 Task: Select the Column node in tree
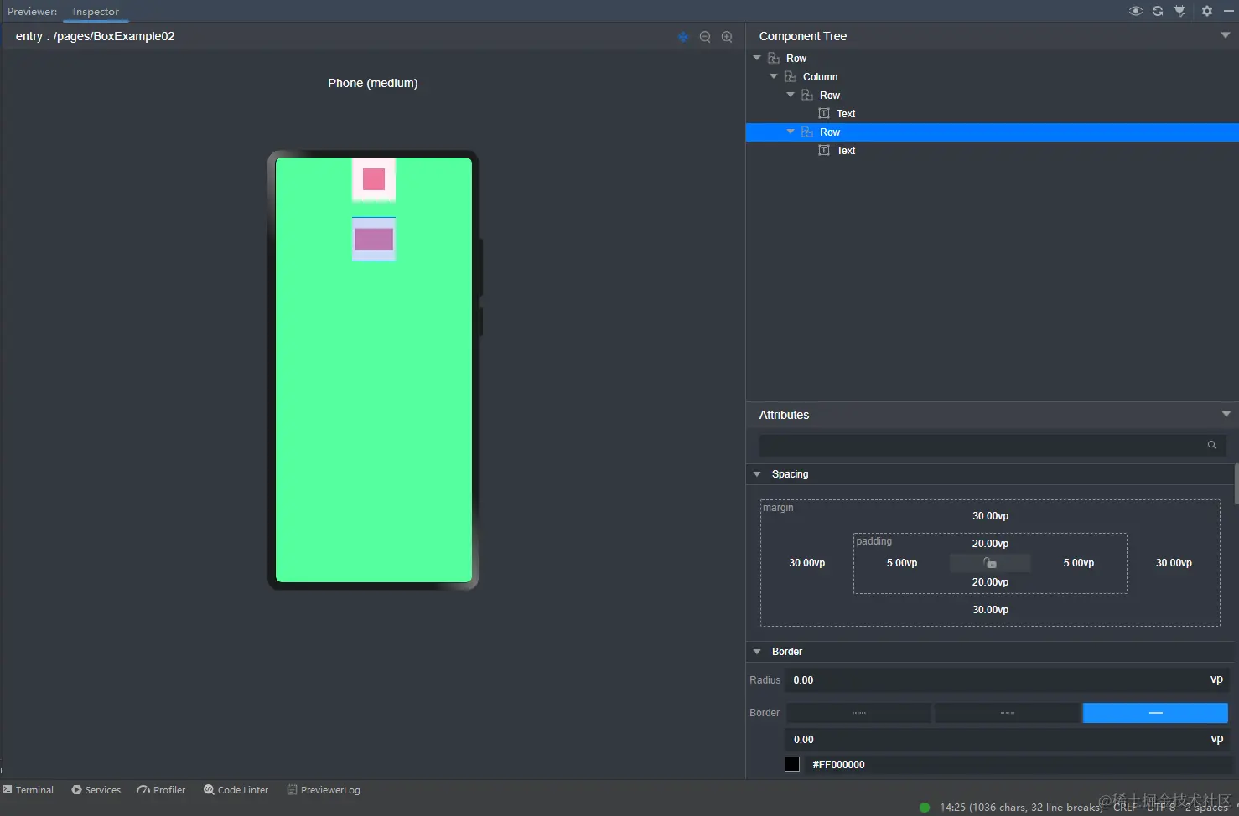tap(820, 77)
